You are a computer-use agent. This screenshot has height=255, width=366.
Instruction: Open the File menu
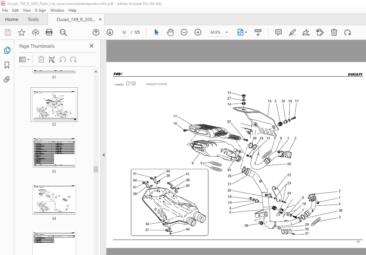click(5, 10)
